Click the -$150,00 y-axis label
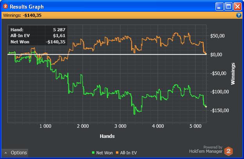Viewport: 244px width, 159px height. tap(220, 110)
